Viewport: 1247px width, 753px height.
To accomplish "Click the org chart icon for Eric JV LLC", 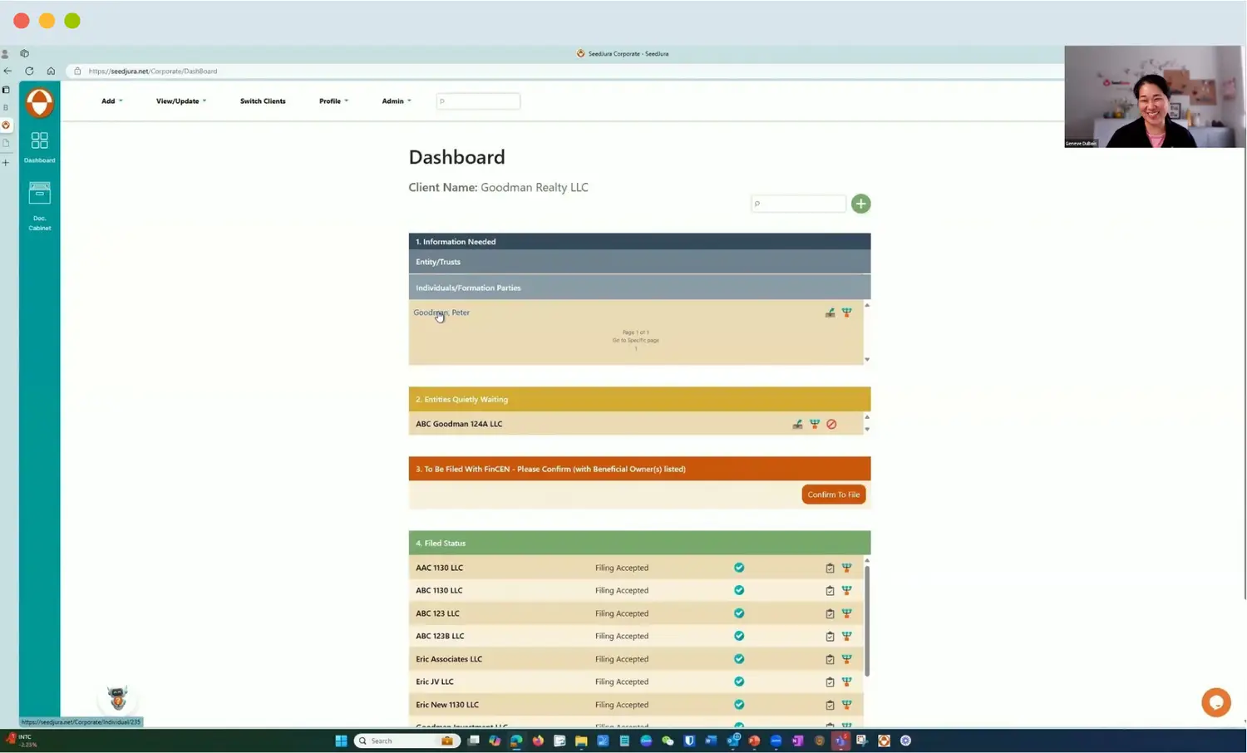I will coord(846,682).
